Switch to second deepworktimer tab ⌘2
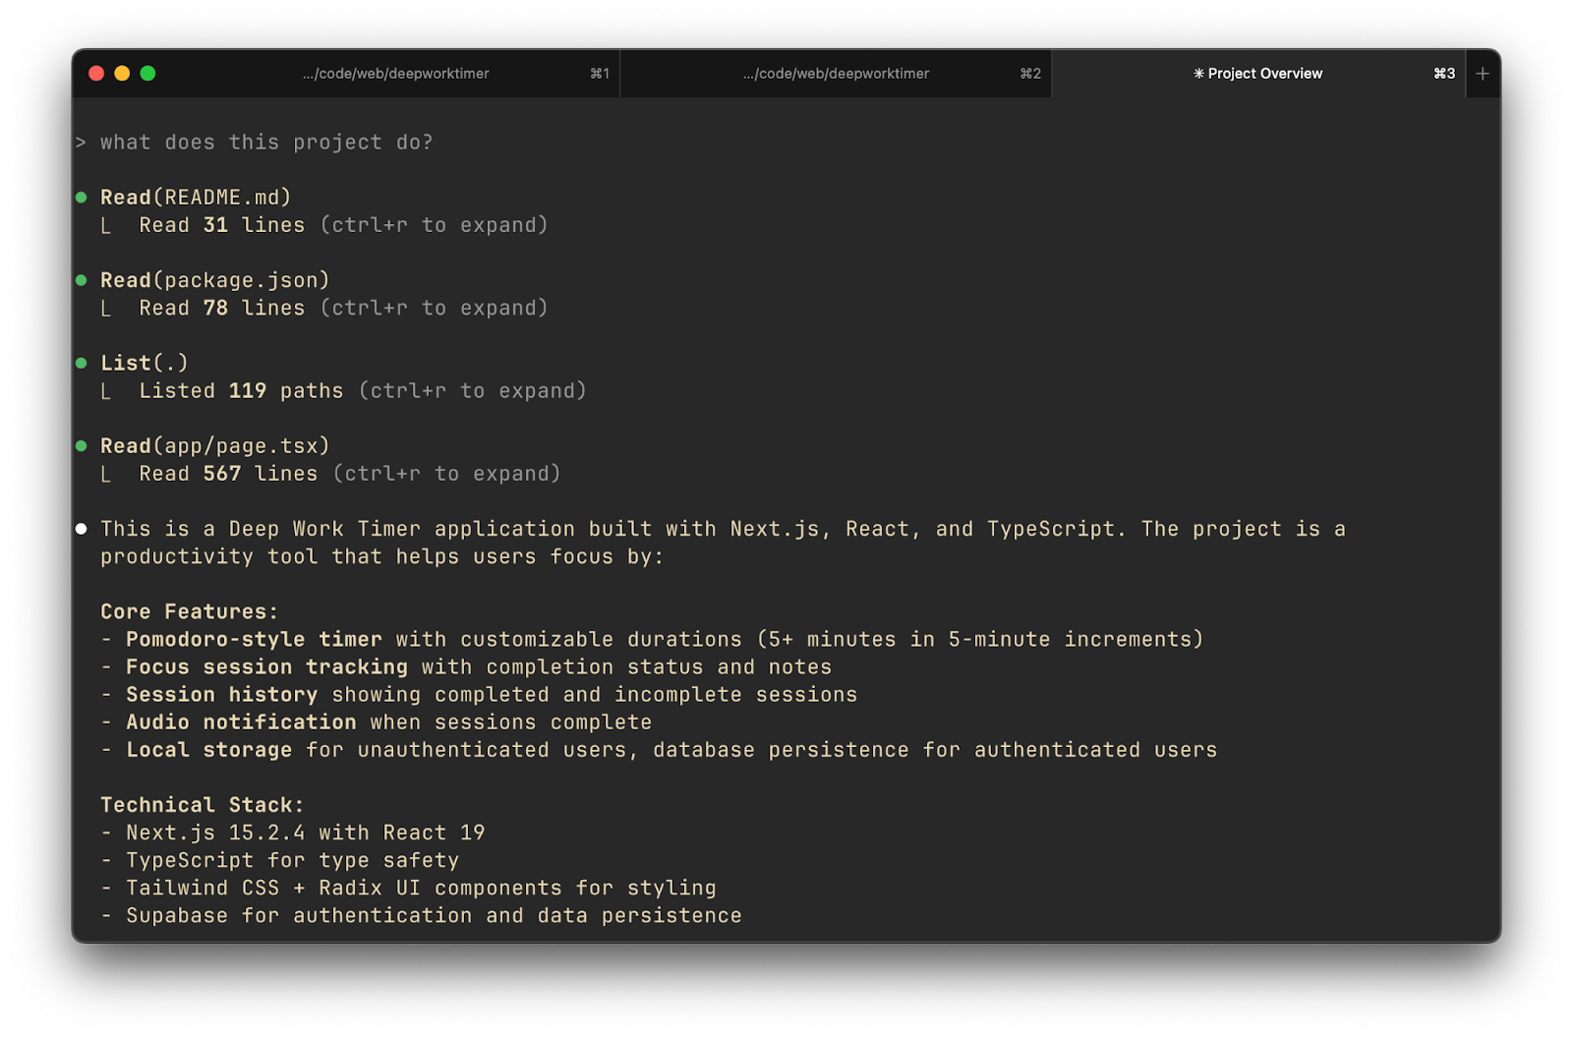This screenshot has height=1038, width=1573. [x=836, y=74]
